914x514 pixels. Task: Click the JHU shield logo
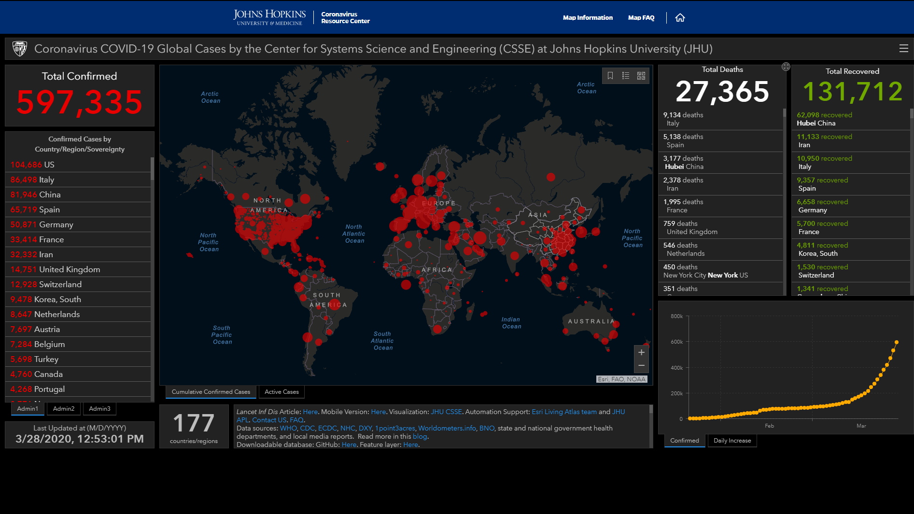point(20,48)
